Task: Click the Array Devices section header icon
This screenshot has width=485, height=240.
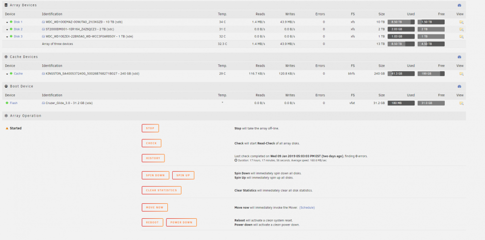Action: [x=6, y=5]
